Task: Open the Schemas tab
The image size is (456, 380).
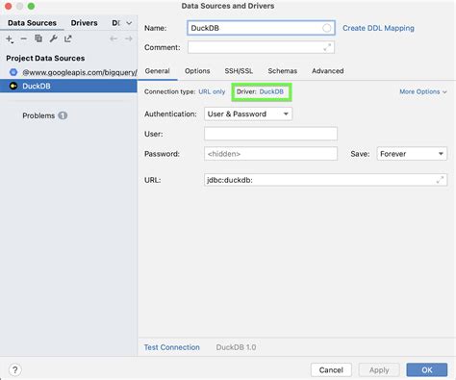Action: (283, 71)
